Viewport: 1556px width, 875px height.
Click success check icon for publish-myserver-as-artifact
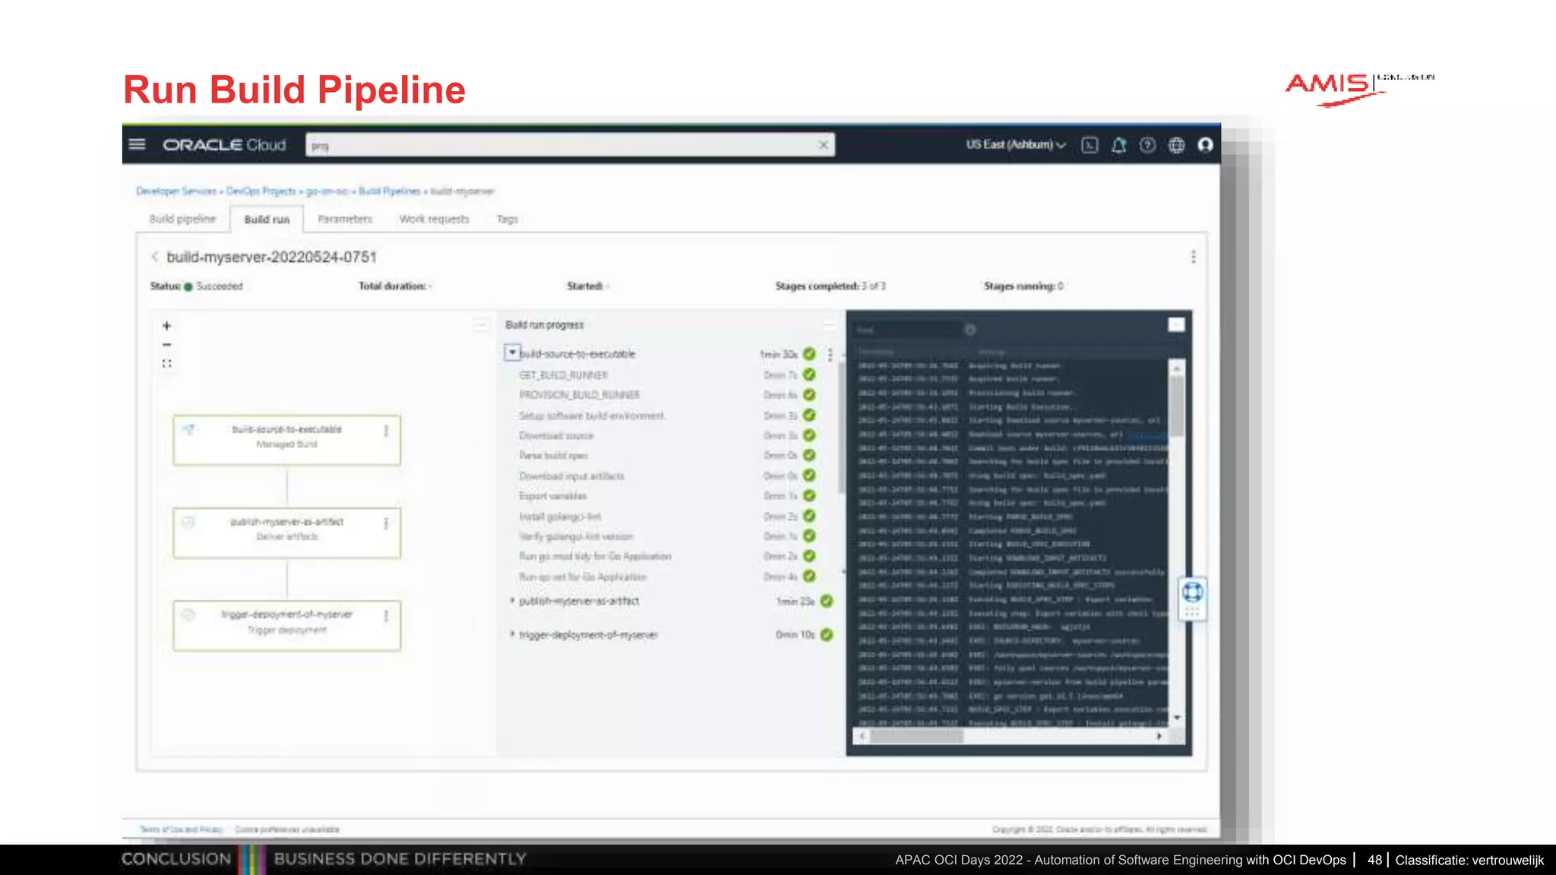826,601
